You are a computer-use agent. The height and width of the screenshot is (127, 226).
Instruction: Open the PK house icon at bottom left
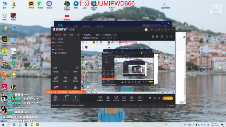(x=55, y=98)
